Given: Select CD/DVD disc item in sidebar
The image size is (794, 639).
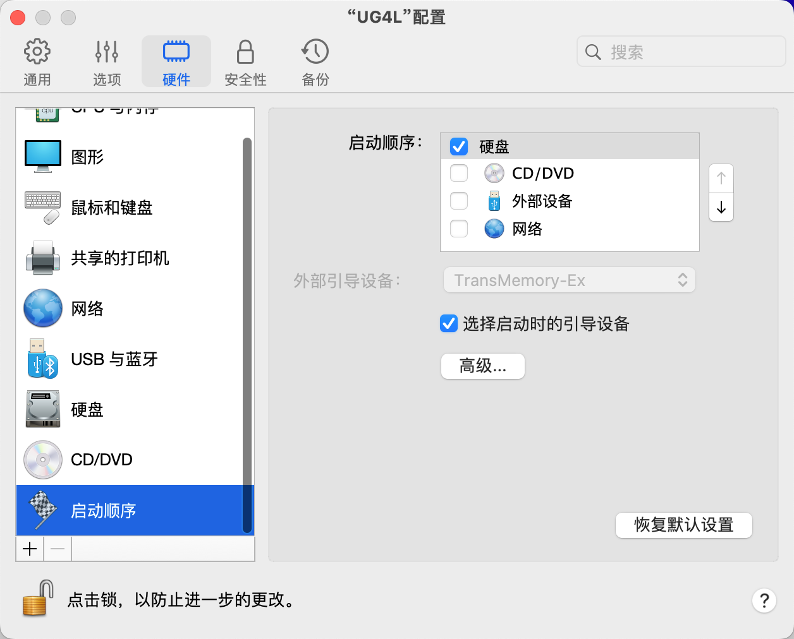Looking at the screenshot, I should (43, 460).
